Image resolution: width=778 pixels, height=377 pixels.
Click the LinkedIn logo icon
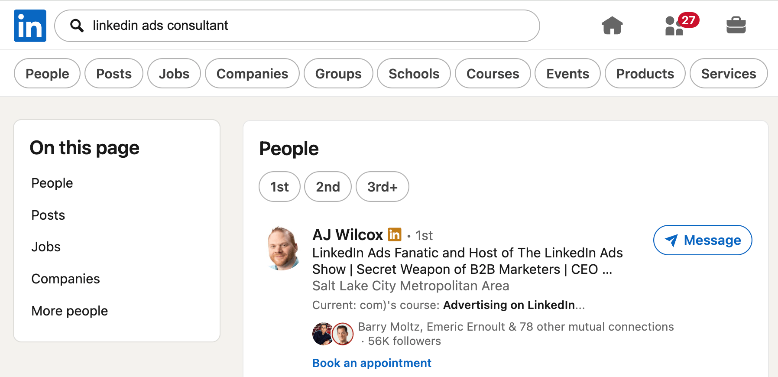pos(30,26)
